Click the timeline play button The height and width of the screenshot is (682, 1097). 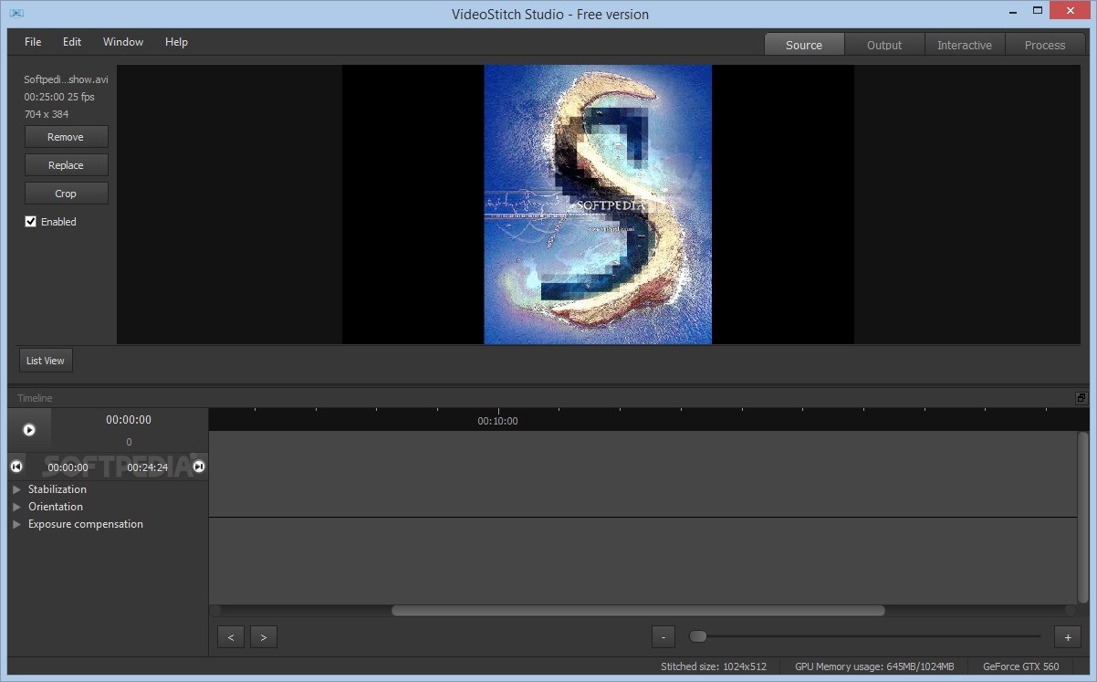28,429
